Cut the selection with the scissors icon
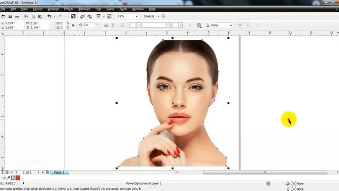 point(26,16)
